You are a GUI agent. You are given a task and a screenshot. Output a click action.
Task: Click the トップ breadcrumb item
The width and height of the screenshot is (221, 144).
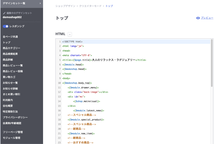coord(109,6)
